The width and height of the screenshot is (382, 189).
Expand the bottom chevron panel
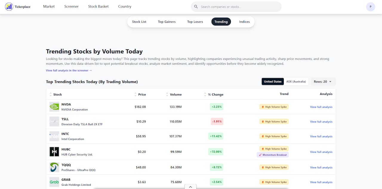[190, 187]
